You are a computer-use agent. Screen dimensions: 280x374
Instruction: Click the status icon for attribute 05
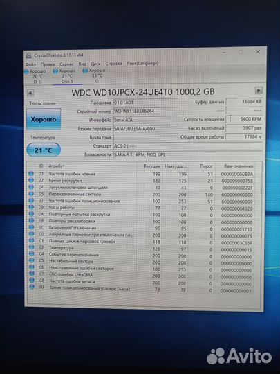[31, 194]
